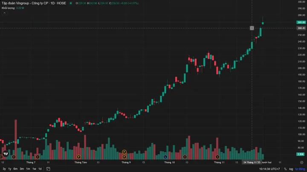The width and height of the screenshot is (307, 172).
Task: Click the TradingView logo badge
Action: [x=6, y=154]
